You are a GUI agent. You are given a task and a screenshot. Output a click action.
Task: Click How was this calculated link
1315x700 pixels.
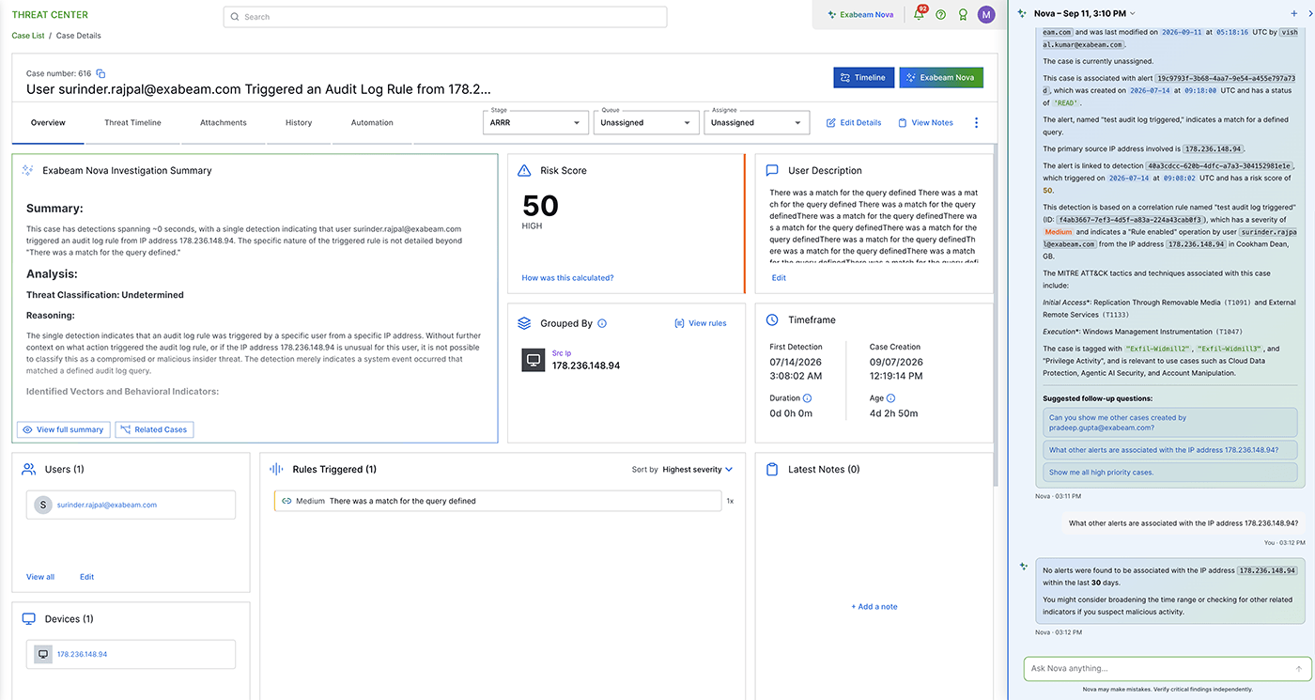click(x=567, y=278)
